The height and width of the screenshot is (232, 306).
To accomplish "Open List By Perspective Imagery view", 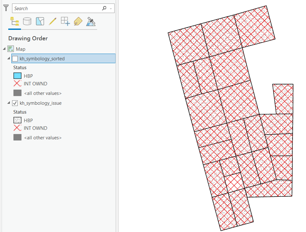I will 91,21.
